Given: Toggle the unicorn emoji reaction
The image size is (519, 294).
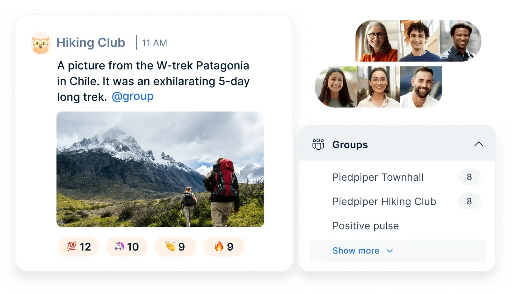Looking at the screenshot, I should pos(127,247).
